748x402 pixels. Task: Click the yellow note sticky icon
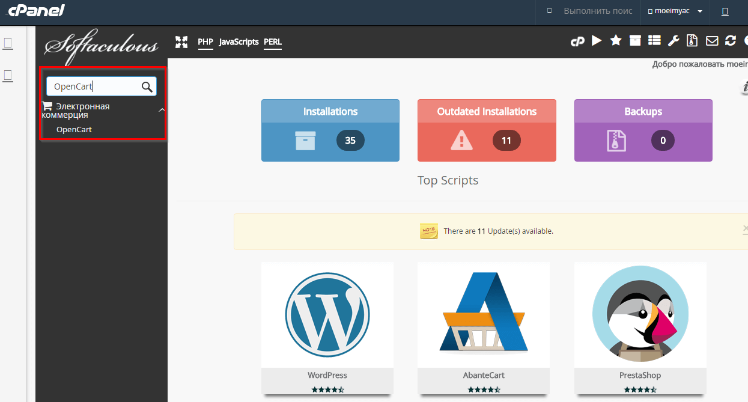pos(429,231)
